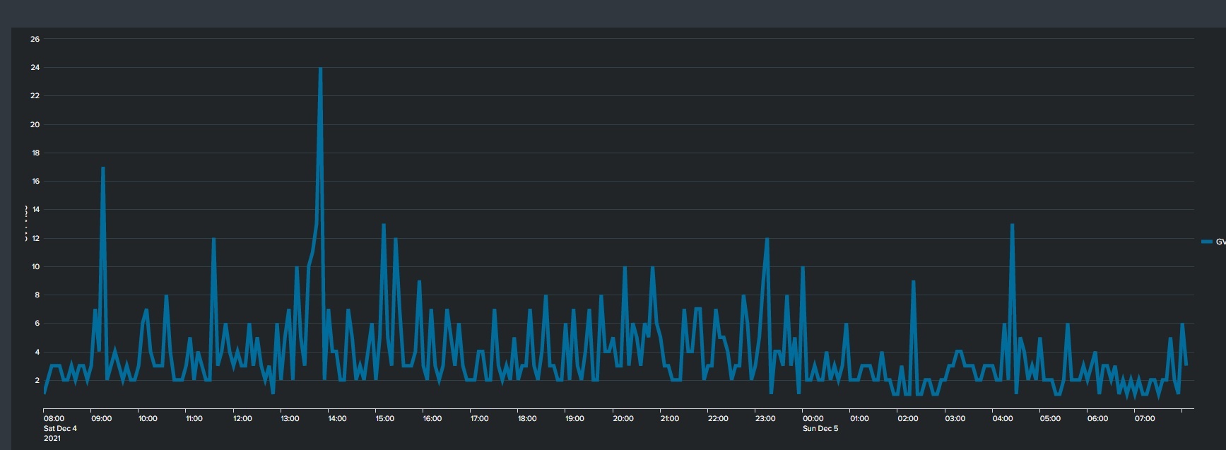Click the blue GV legend color swatch
Screen dimensions: 1226x450
(1206, 242)
